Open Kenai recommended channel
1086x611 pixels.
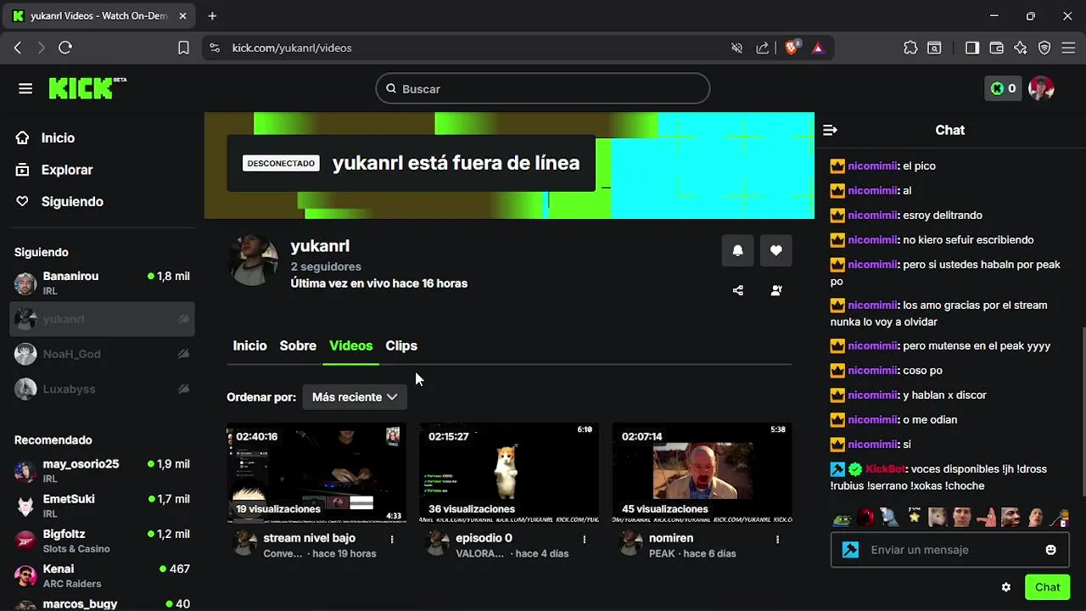coord(102,575)
